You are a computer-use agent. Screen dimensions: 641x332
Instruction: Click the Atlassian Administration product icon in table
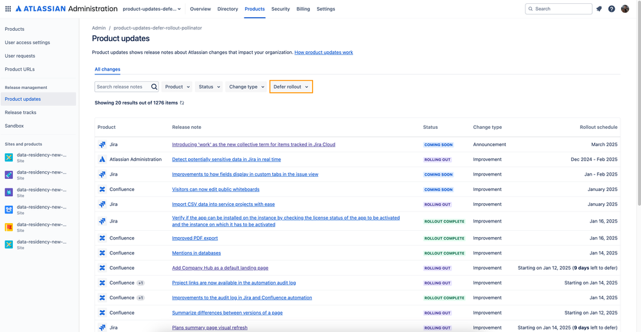coord(102,159)
